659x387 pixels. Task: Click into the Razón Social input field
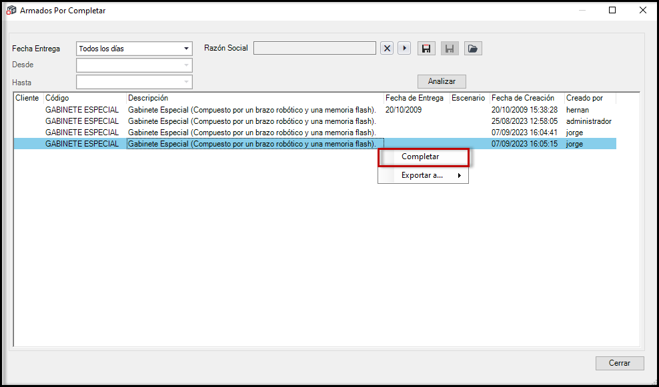[315, 48]
